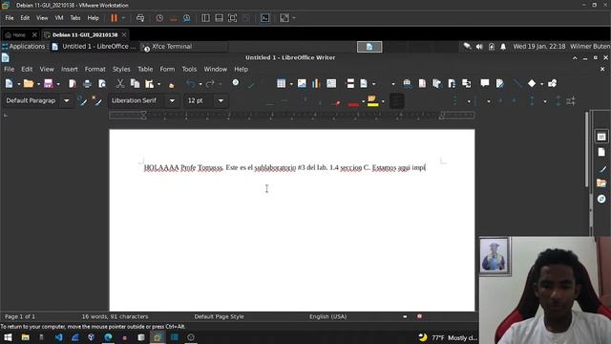Open the Paragraph Style dropdown arrow
Viewport: 611px width, 344px height.
coord(67,100)
